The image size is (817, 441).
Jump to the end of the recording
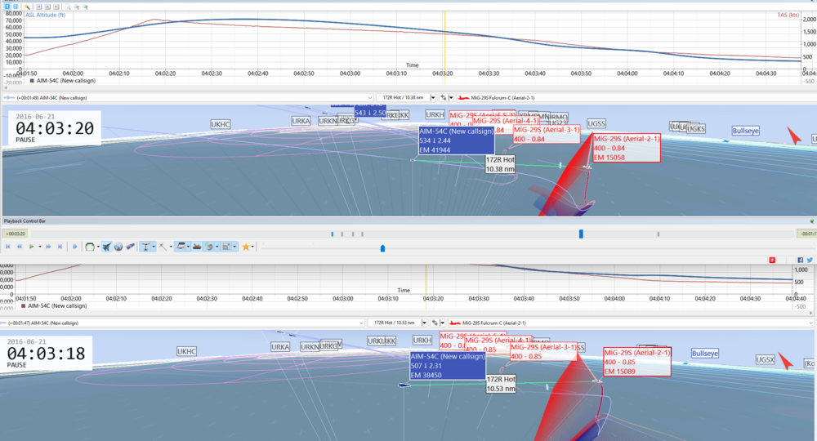tap(60, 247)
